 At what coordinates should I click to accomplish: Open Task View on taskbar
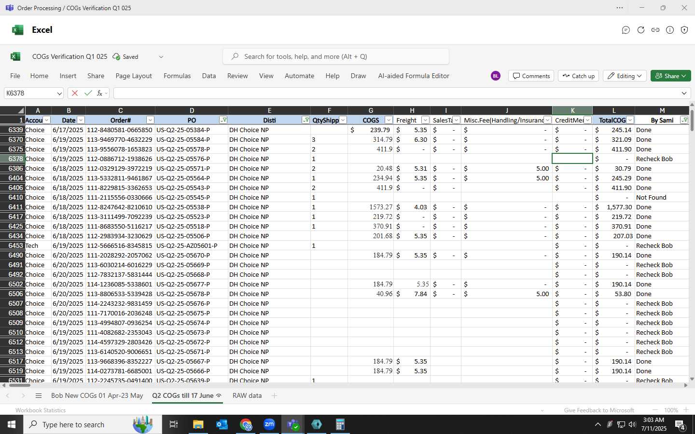pos(173,424)
